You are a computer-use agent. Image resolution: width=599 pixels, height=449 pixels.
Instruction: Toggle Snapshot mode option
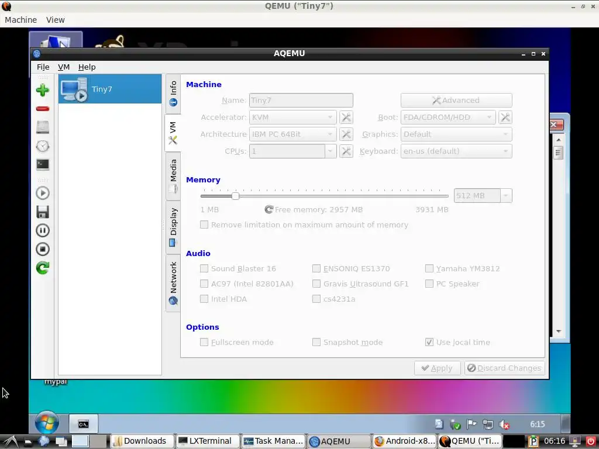[316, 342]
